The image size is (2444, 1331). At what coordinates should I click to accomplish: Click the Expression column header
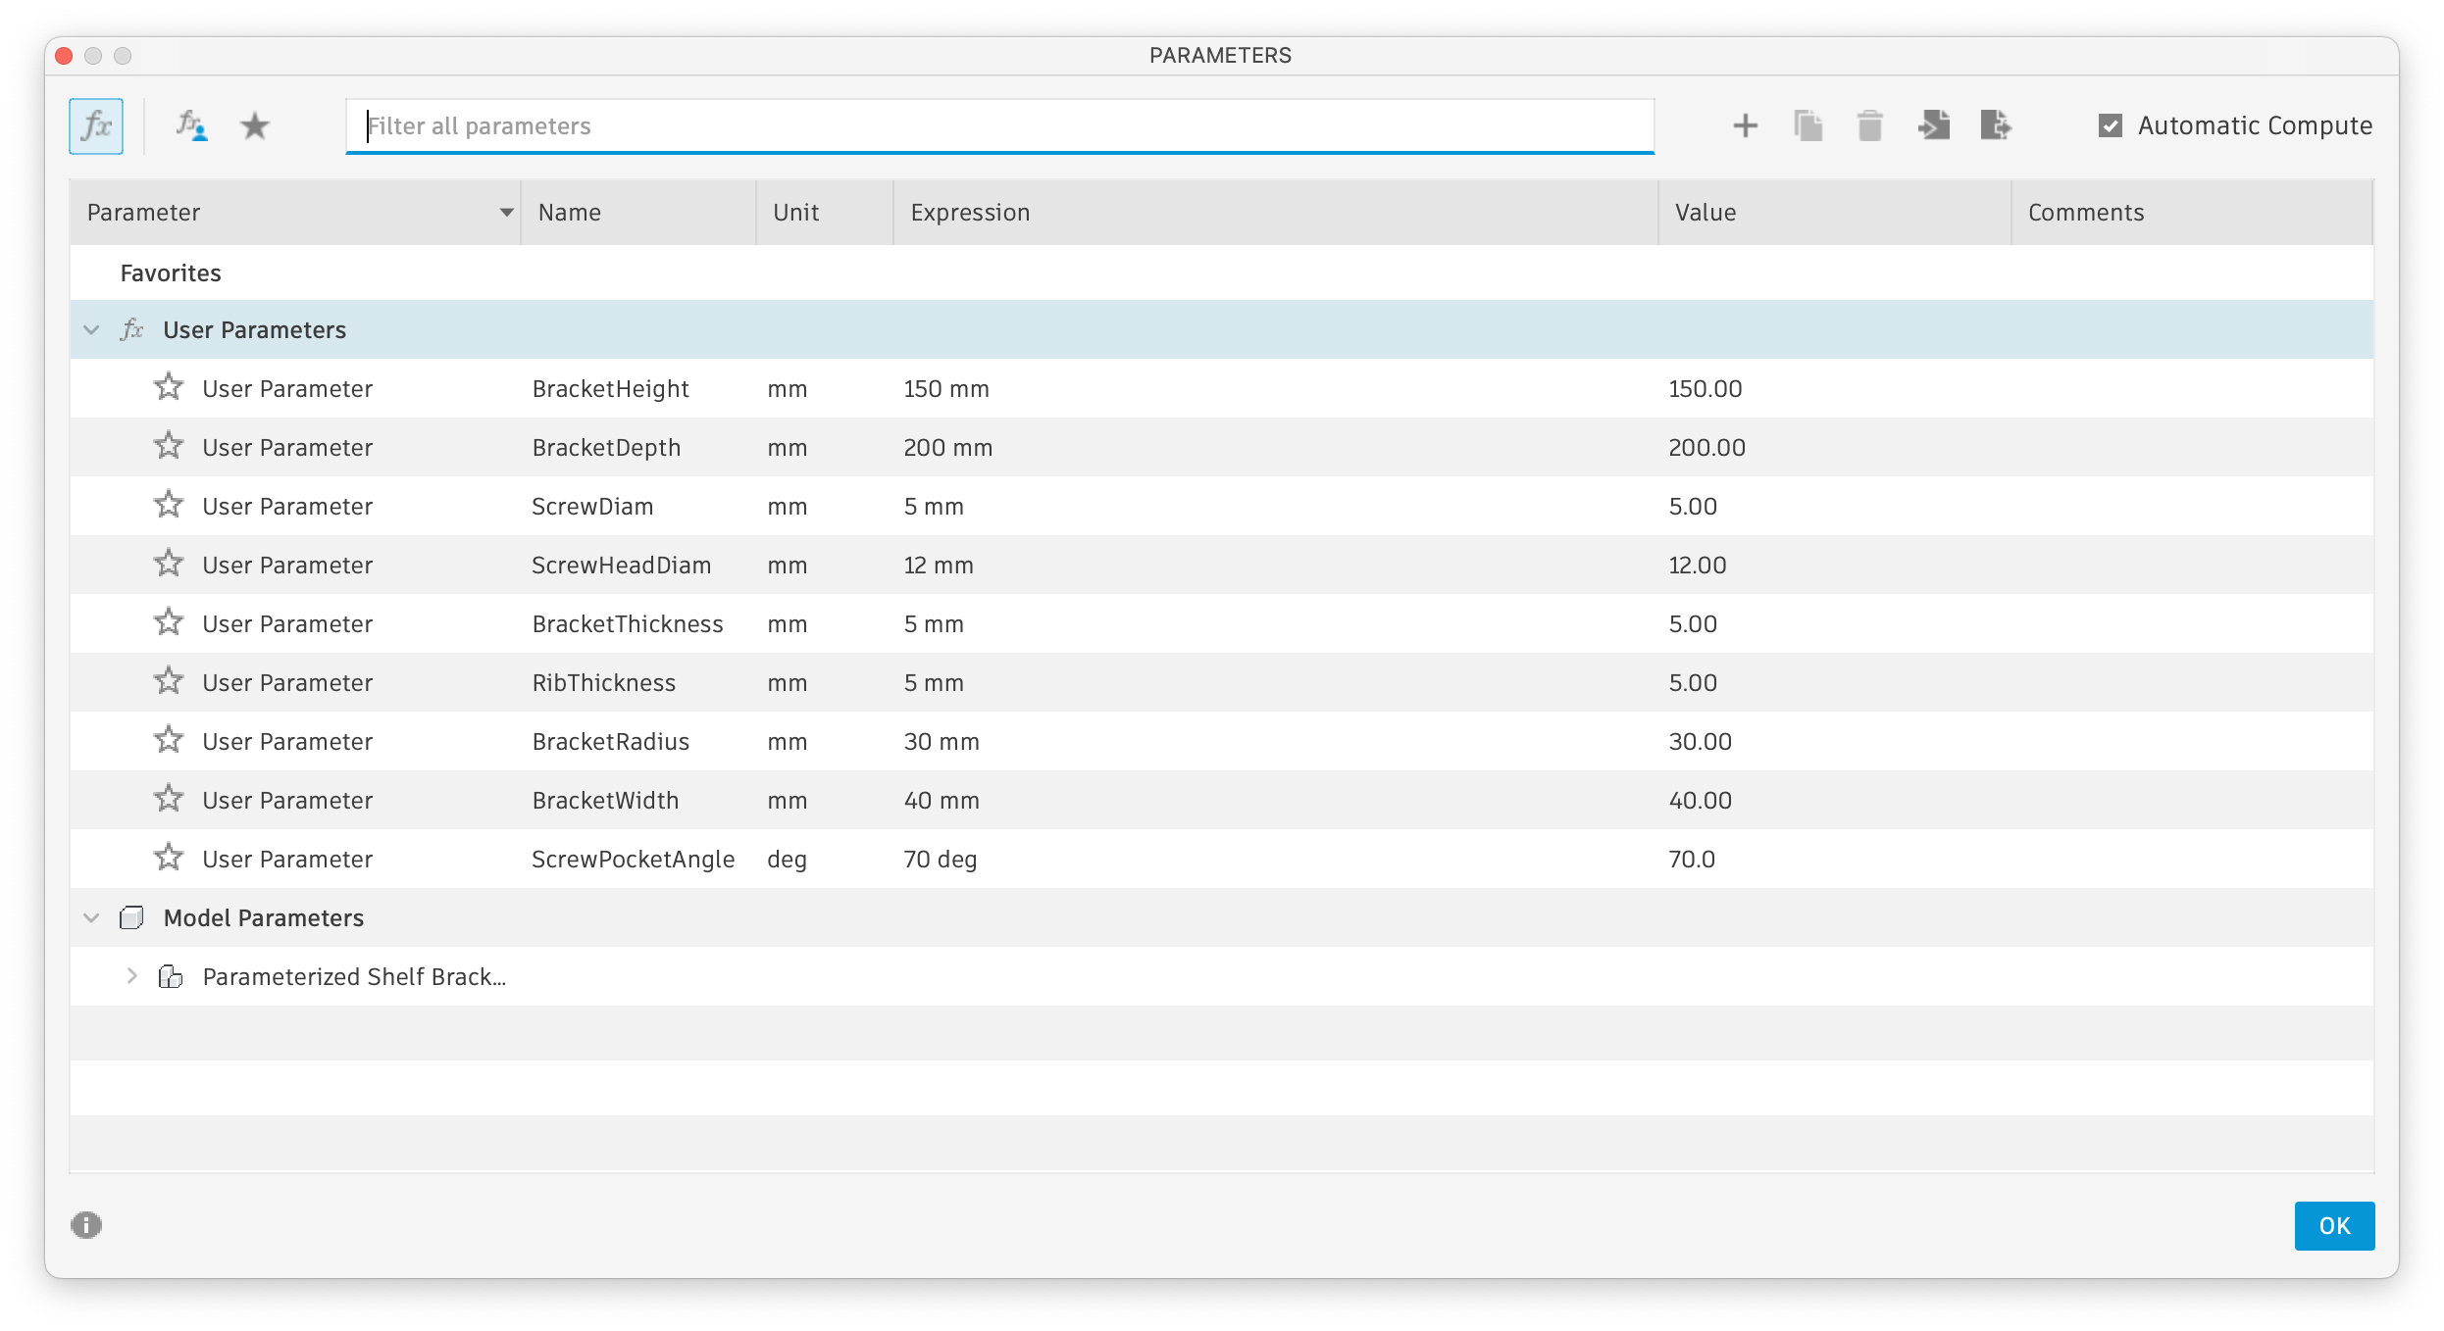[1275, 212]
